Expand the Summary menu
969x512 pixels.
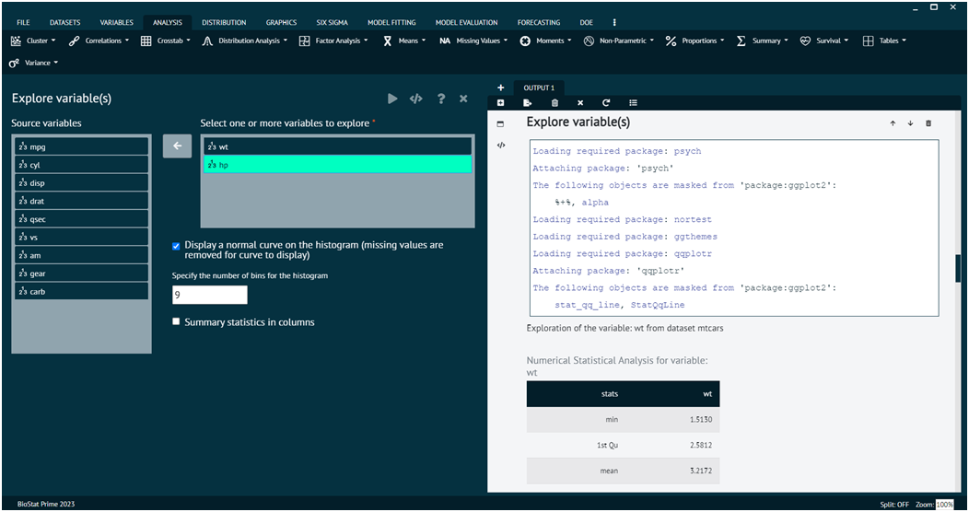coord(762,41)
